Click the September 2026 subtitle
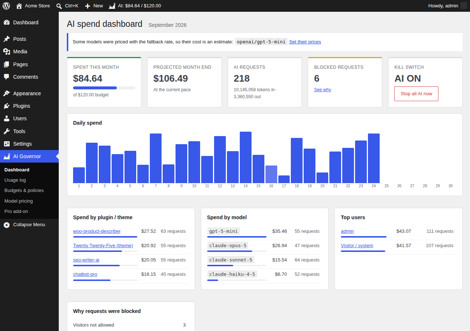470x331 pixels. (x=167, y=25)
